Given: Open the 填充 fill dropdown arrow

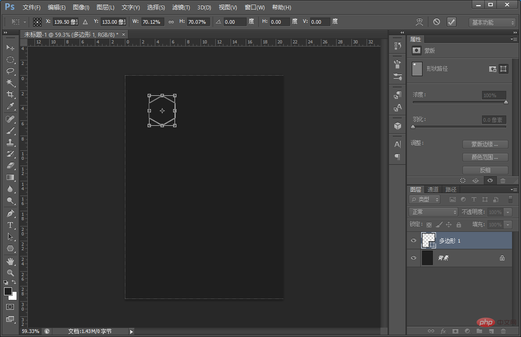Looking at the screenshot, I should (508, 225).
